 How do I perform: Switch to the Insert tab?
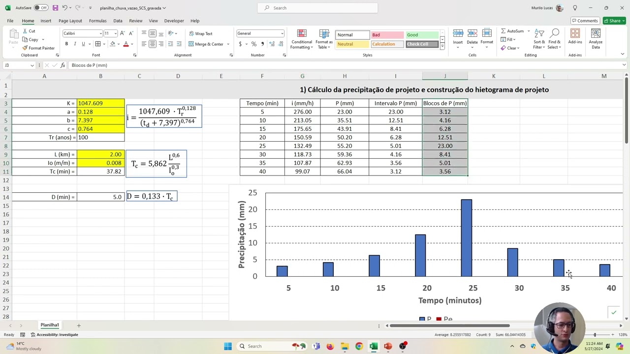pos(46,21)
